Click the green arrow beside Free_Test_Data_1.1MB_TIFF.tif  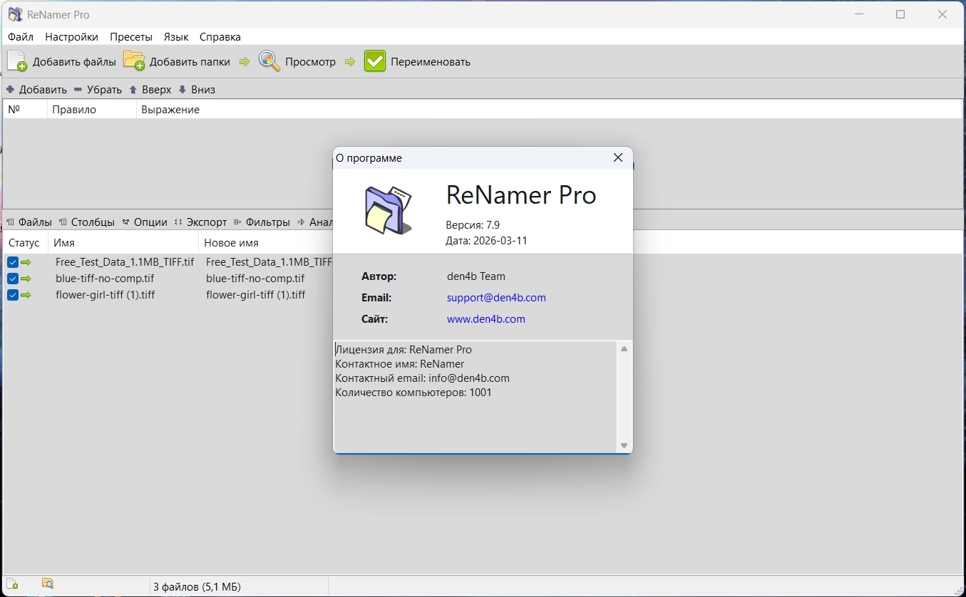pos(26,262)
